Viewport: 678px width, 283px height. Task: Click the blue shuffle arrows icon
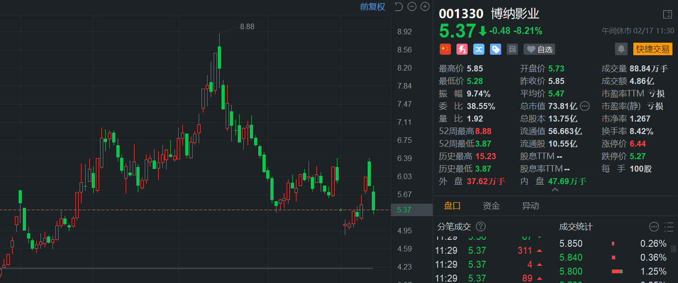479,49
